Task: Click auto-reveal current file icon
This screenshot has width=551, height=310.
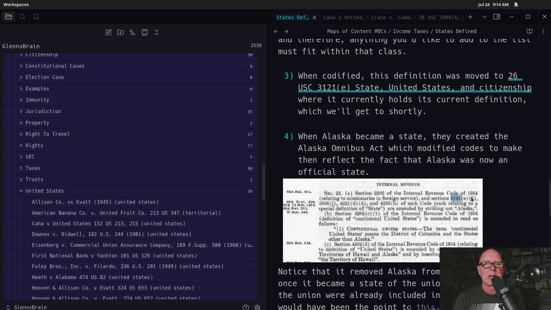Action: tap(145, 32)
